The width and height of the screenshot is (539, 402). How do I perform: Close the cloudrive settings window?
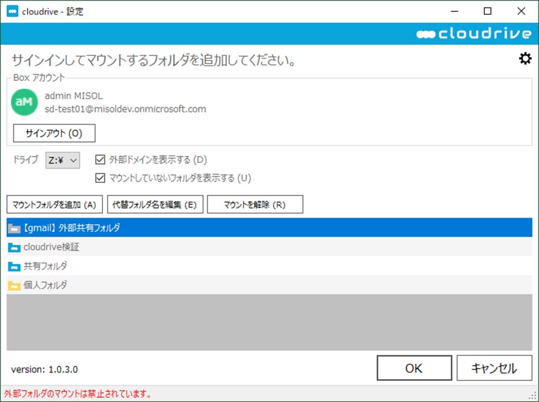coord(521,11)
